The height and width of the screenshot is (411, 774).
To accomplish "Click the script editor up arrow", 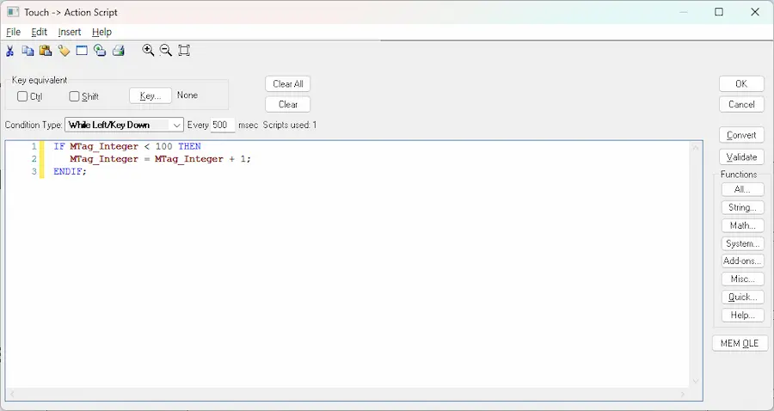I will pyautogui.click(x=696, y=147).
